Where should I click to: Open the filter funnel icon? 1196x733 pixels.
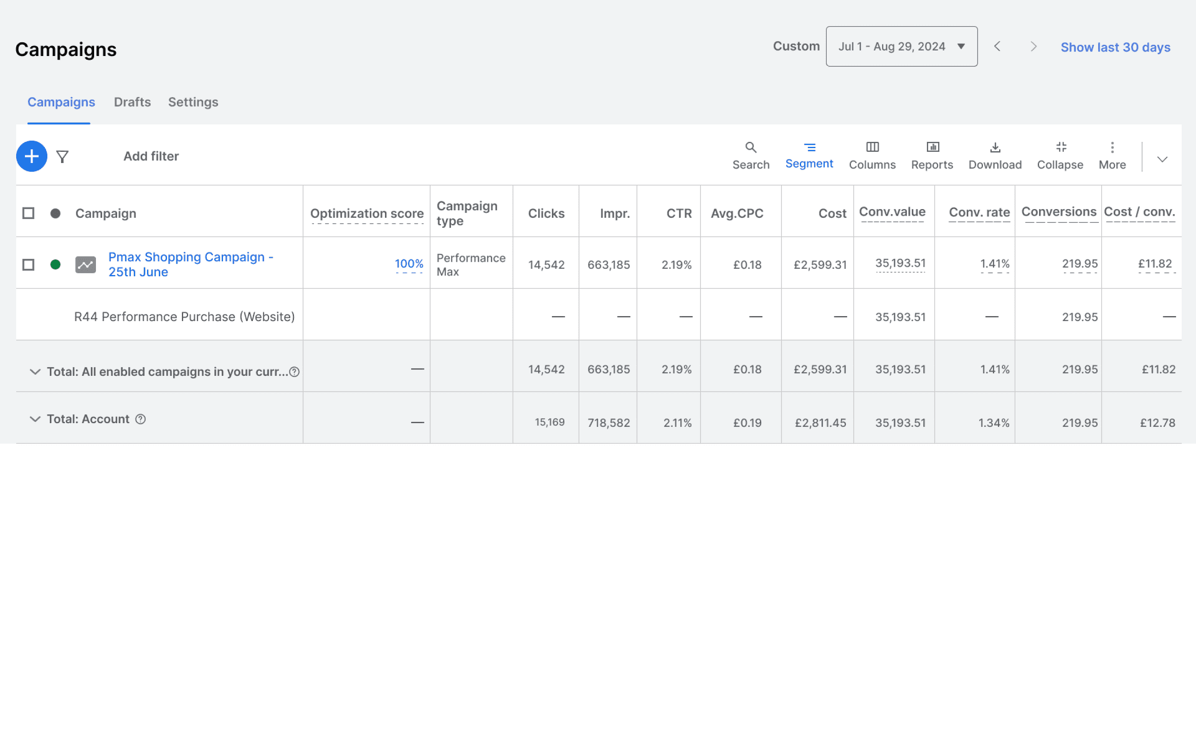[x=62, y=157]
